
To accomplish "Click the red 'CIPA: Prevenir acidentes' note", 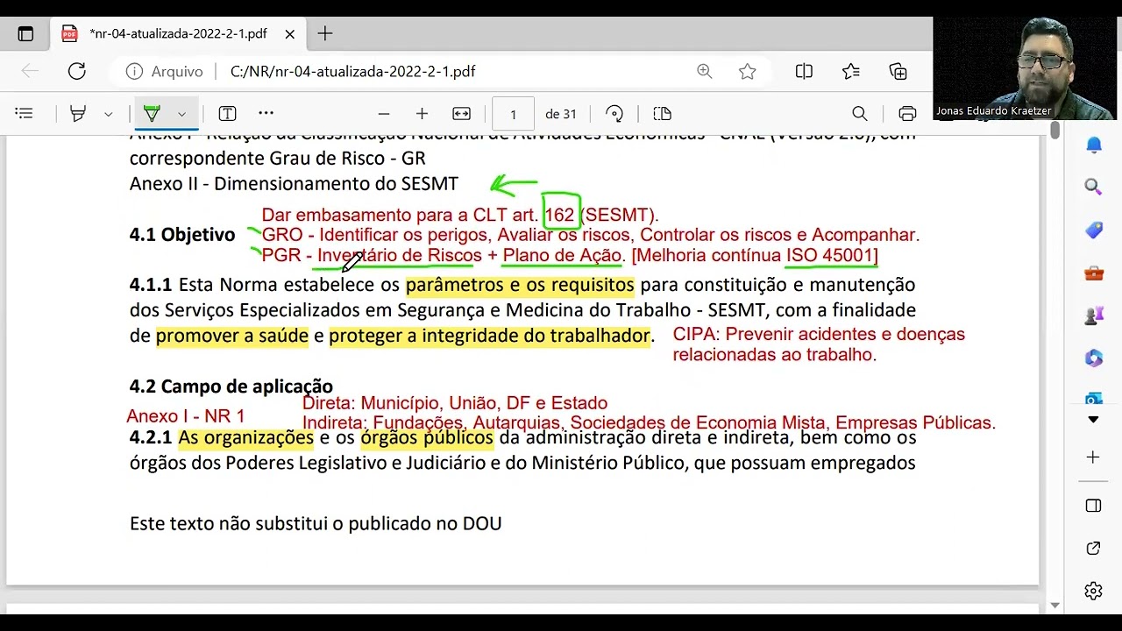I will 819,344.
